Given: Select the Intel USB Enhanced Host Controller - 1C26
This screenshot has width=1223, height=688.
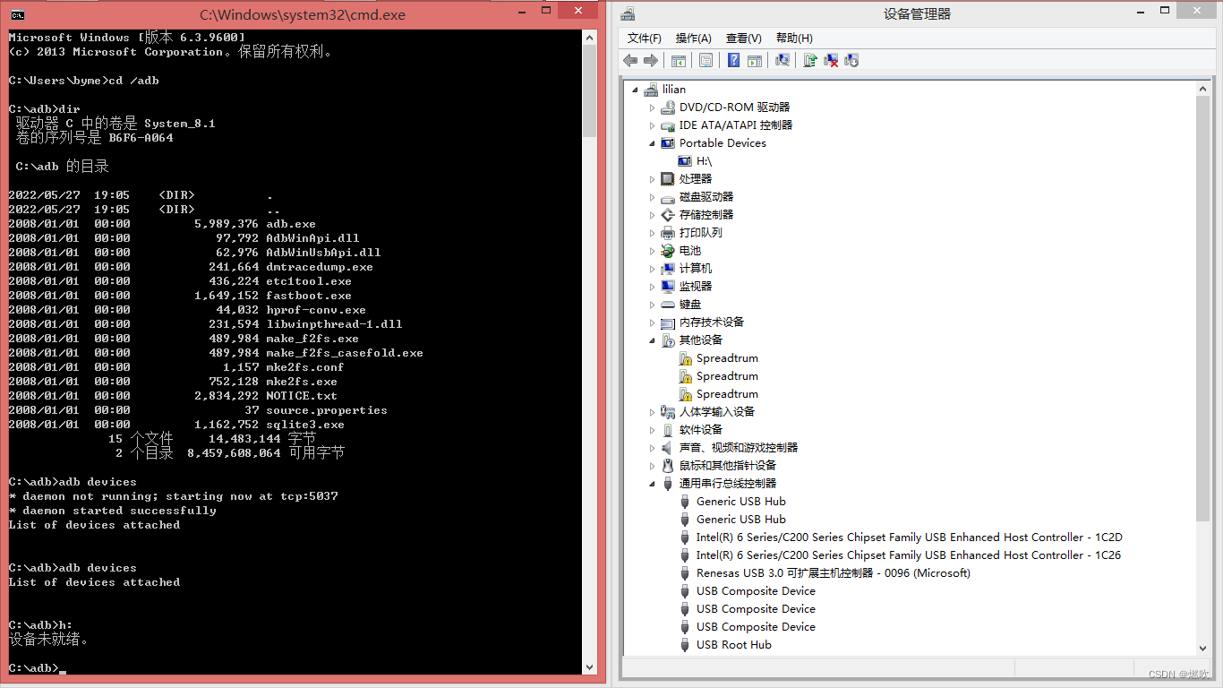Looking at the screenshot, I should point(909,555).
